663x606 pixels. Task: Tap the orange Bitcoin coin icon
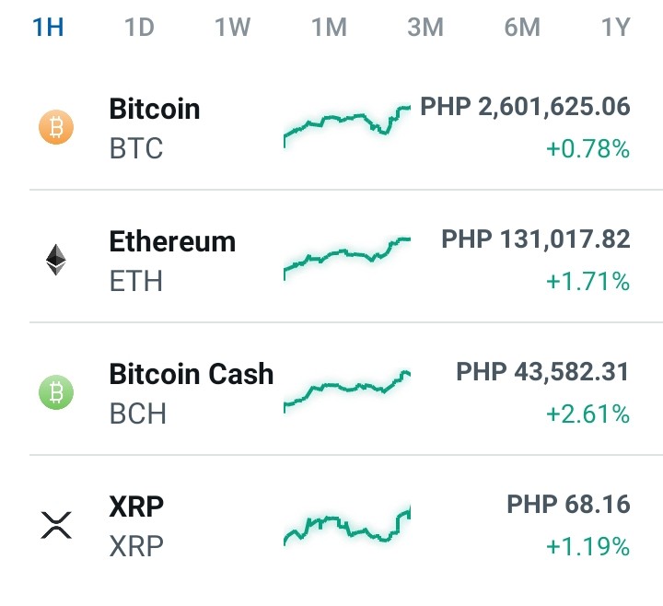click(x=56, y=127)
